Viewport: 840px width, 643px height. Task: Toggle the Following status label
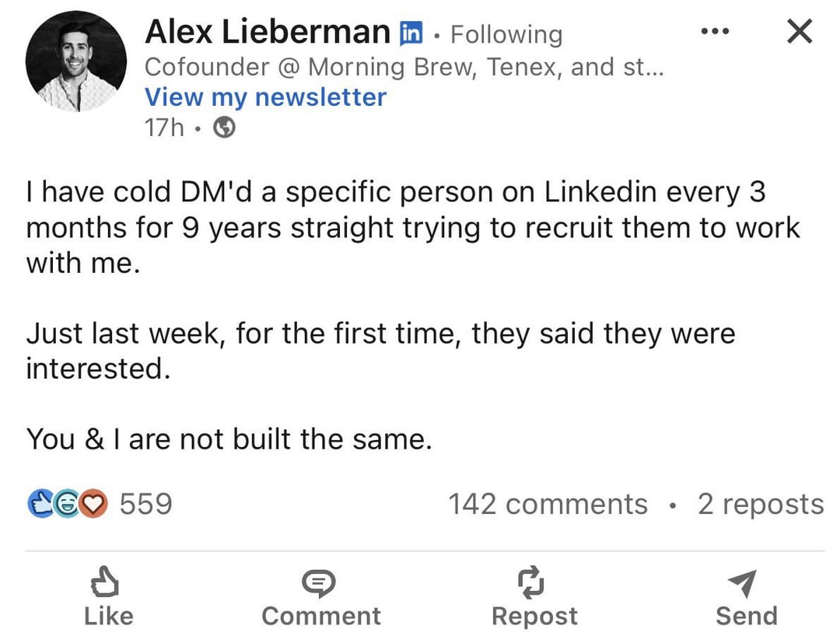[506, 34]
